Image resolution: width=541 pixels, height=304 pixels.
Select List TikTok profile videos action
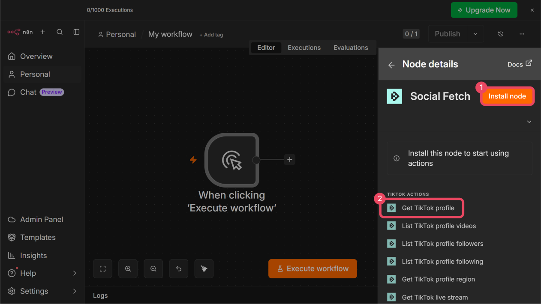(432, 226)
